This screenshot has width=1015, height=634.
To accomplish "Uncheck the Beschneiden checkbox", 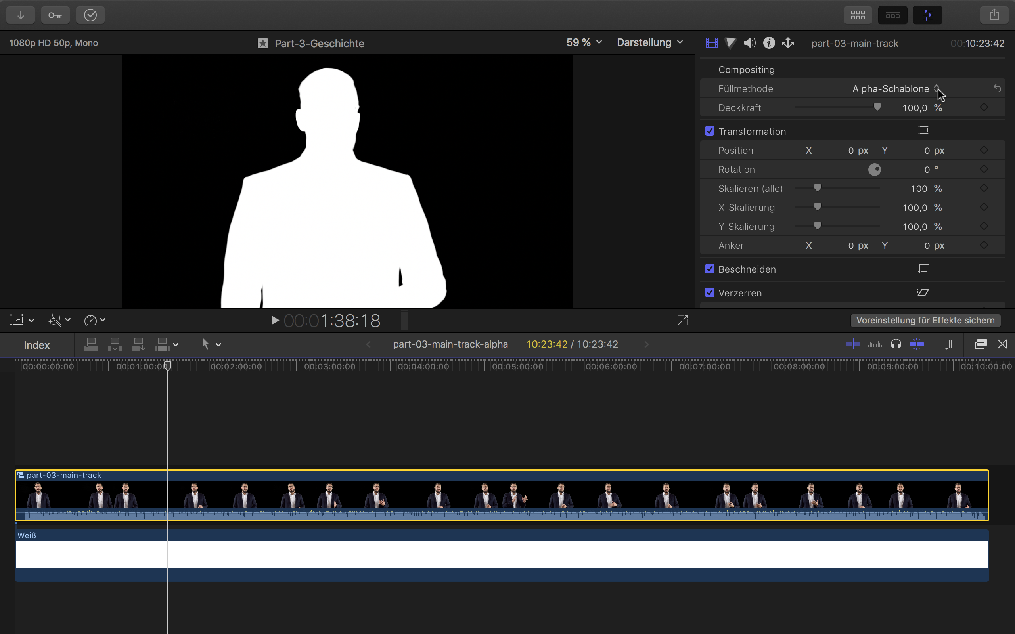I will [x=710, y=269].
